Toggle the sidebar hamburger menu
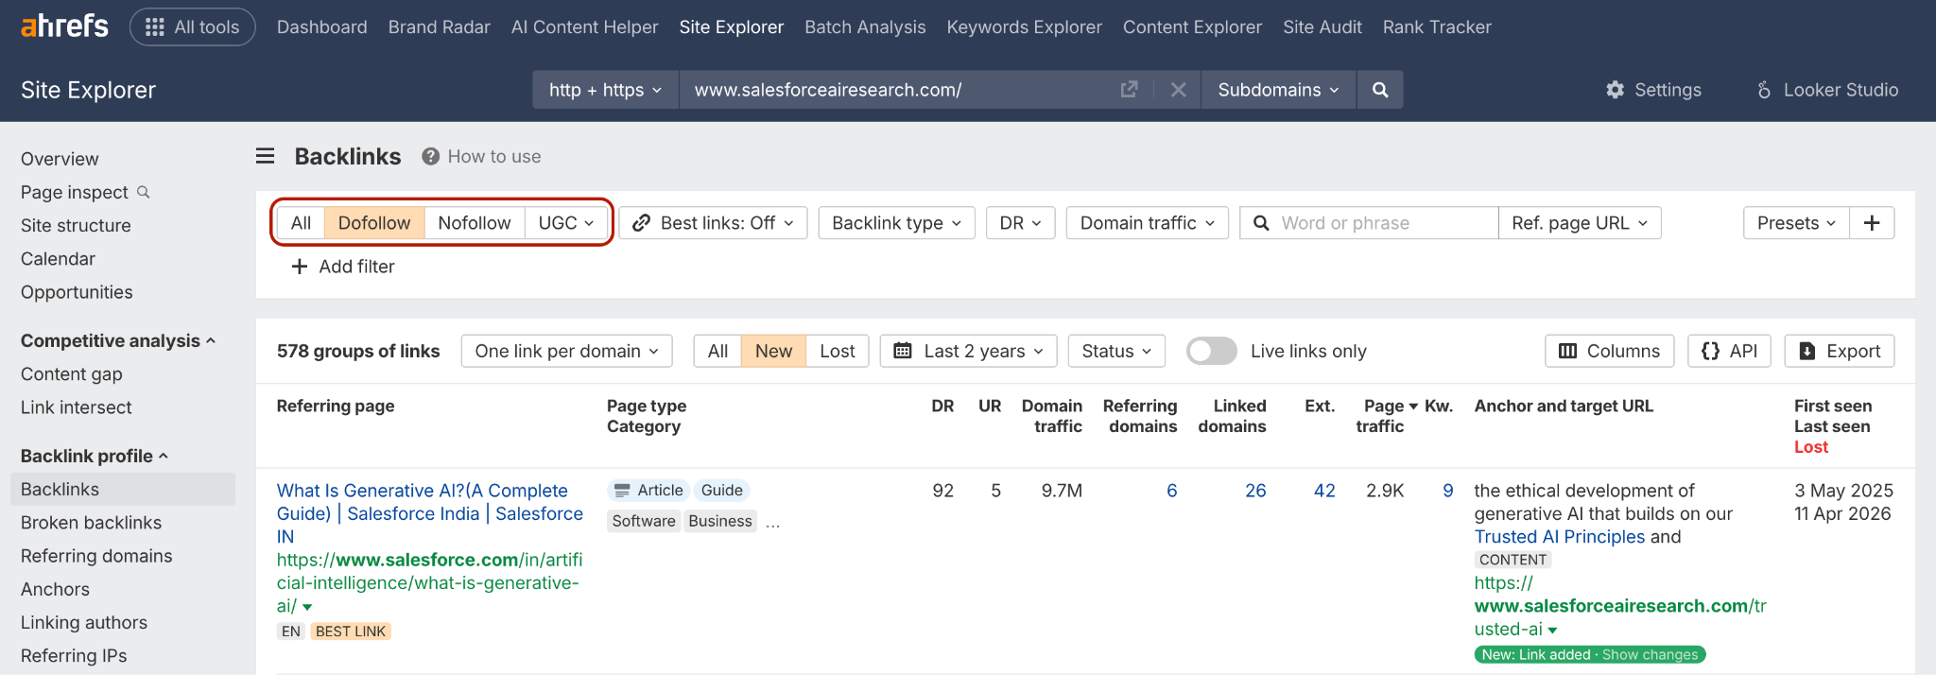This screenshot has height=675, width=1936. [265, 156]
